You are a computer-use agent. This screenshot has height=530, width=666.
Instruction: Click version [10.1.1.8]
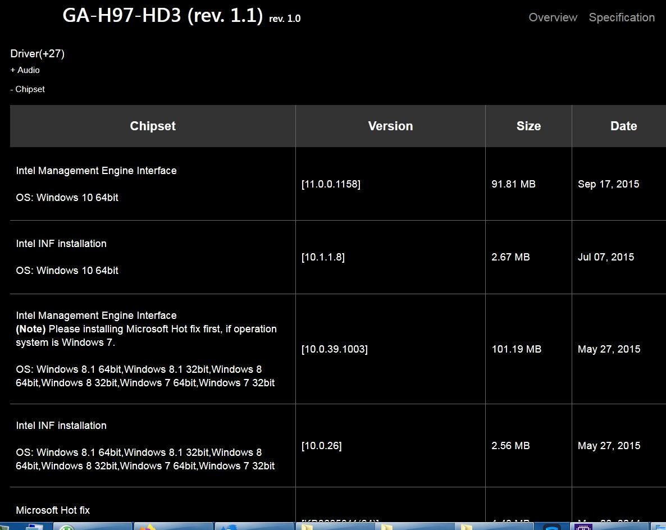[x=323, y=257]
